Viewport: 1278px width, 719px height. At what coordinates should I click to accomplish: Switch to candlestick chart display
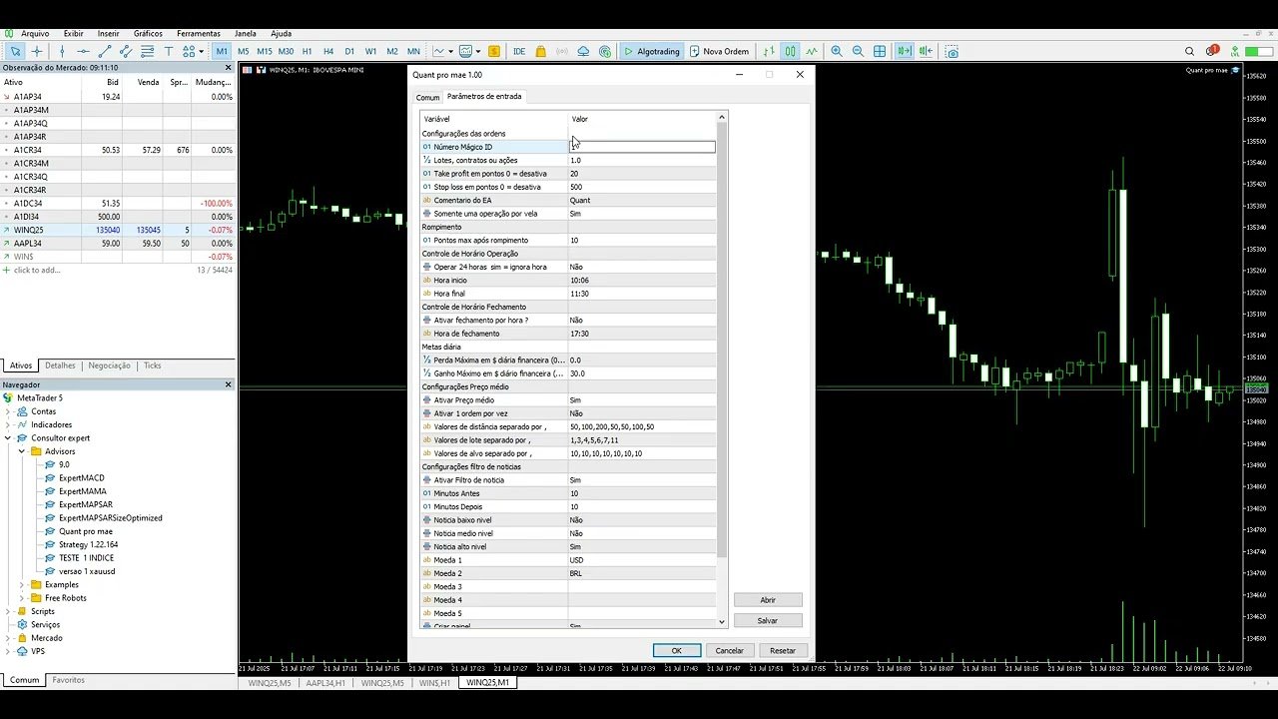pos(790,51)
